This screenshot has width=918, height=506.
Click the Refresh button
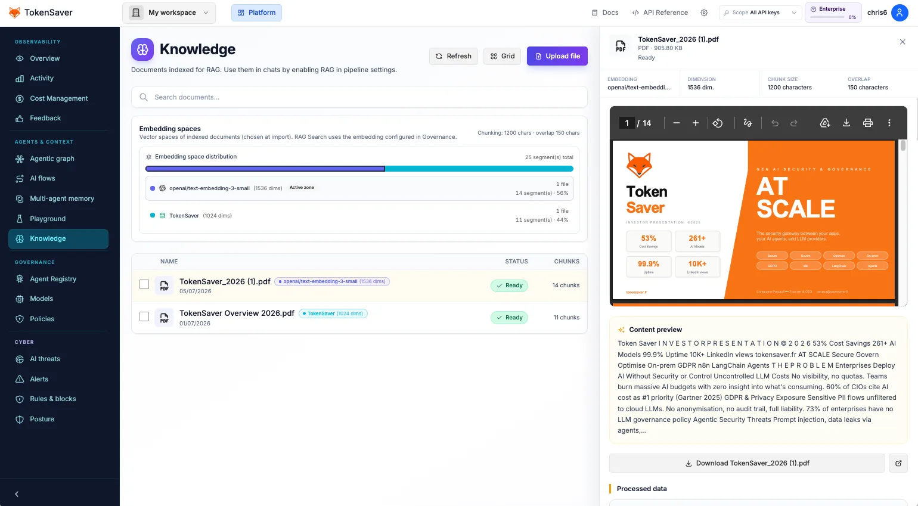tap(454, 56)
